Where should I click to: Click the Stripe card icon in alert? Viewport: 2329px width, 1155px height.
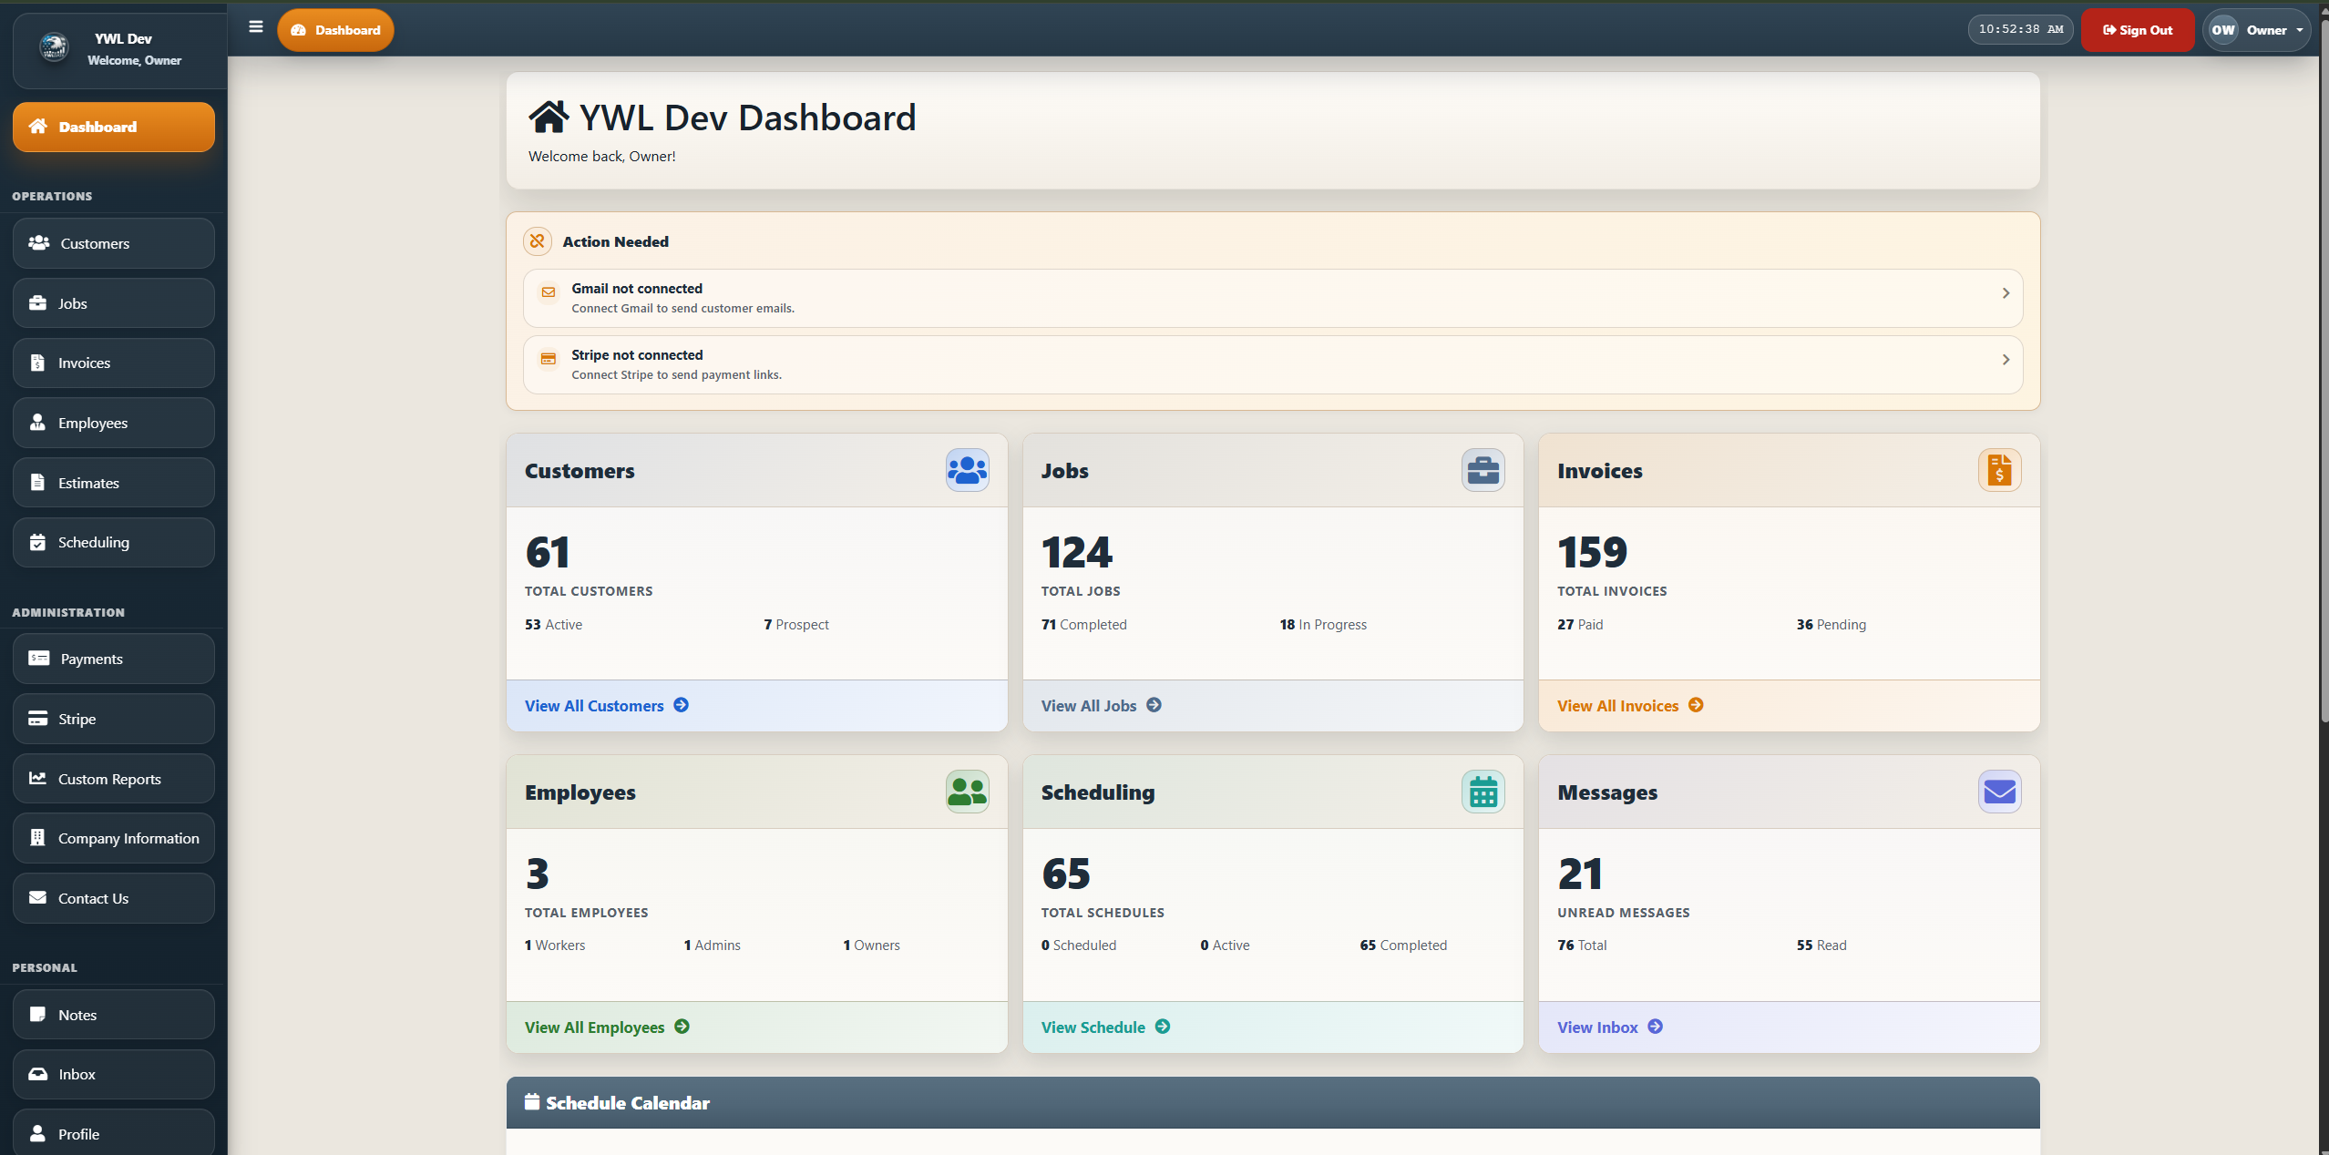[549, 359]
